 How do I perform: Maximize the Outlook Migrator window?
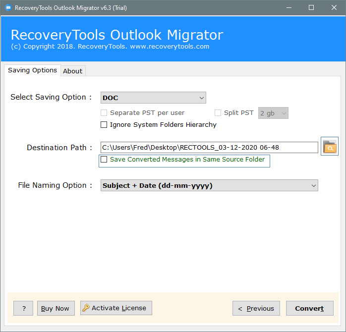[311, 8]
